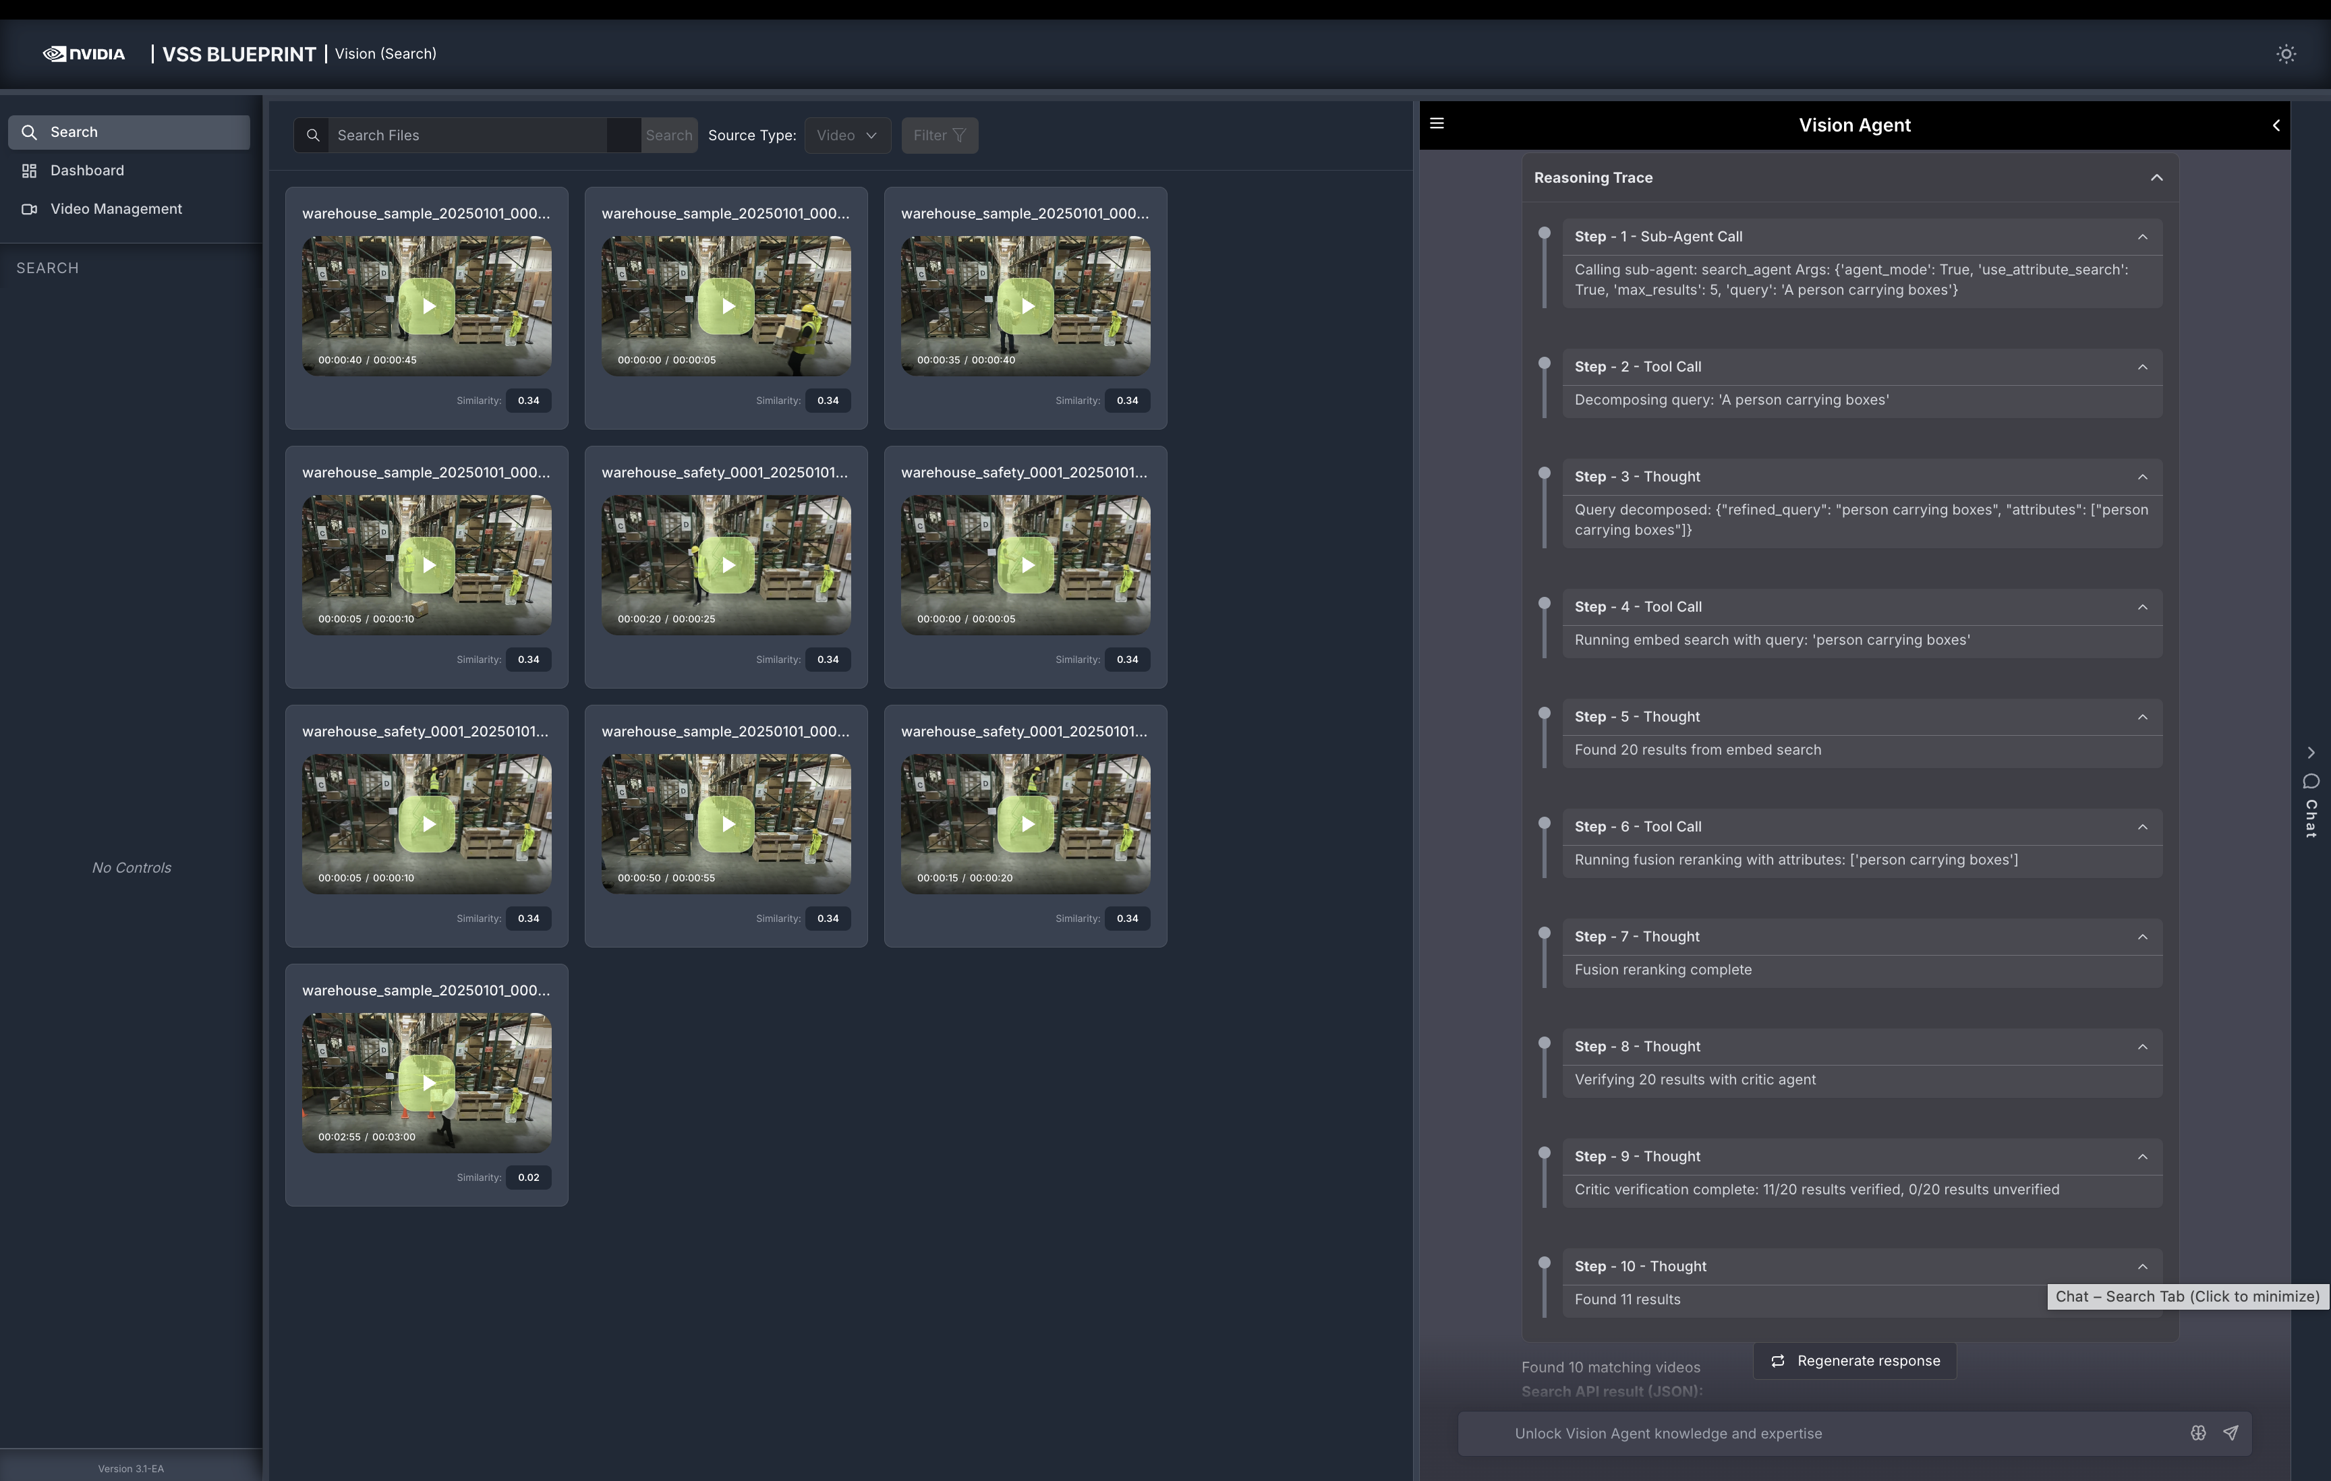This screenshot has height=1481, width=2331.
Task: Click the magnifier icon in Search Files
Action: tap(313, 136)
